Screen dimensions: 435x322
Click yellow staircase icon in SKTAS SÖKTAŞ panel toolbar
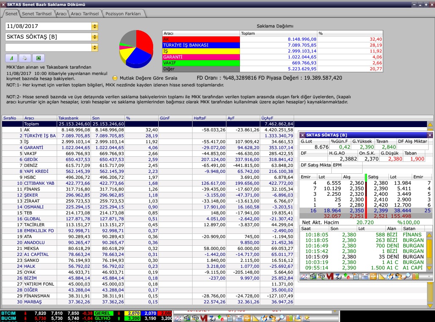click(x=382, y=276)
